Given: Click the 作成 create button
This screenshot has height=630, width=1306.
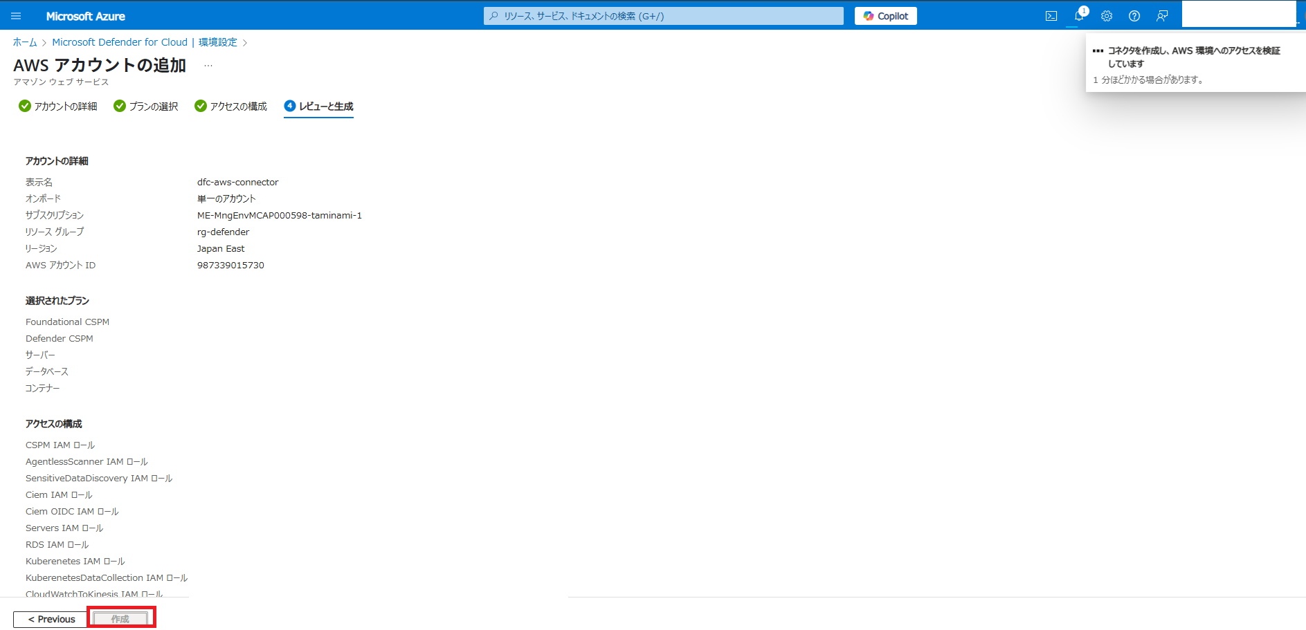Looking at the screenshot, I should [120, 619].
